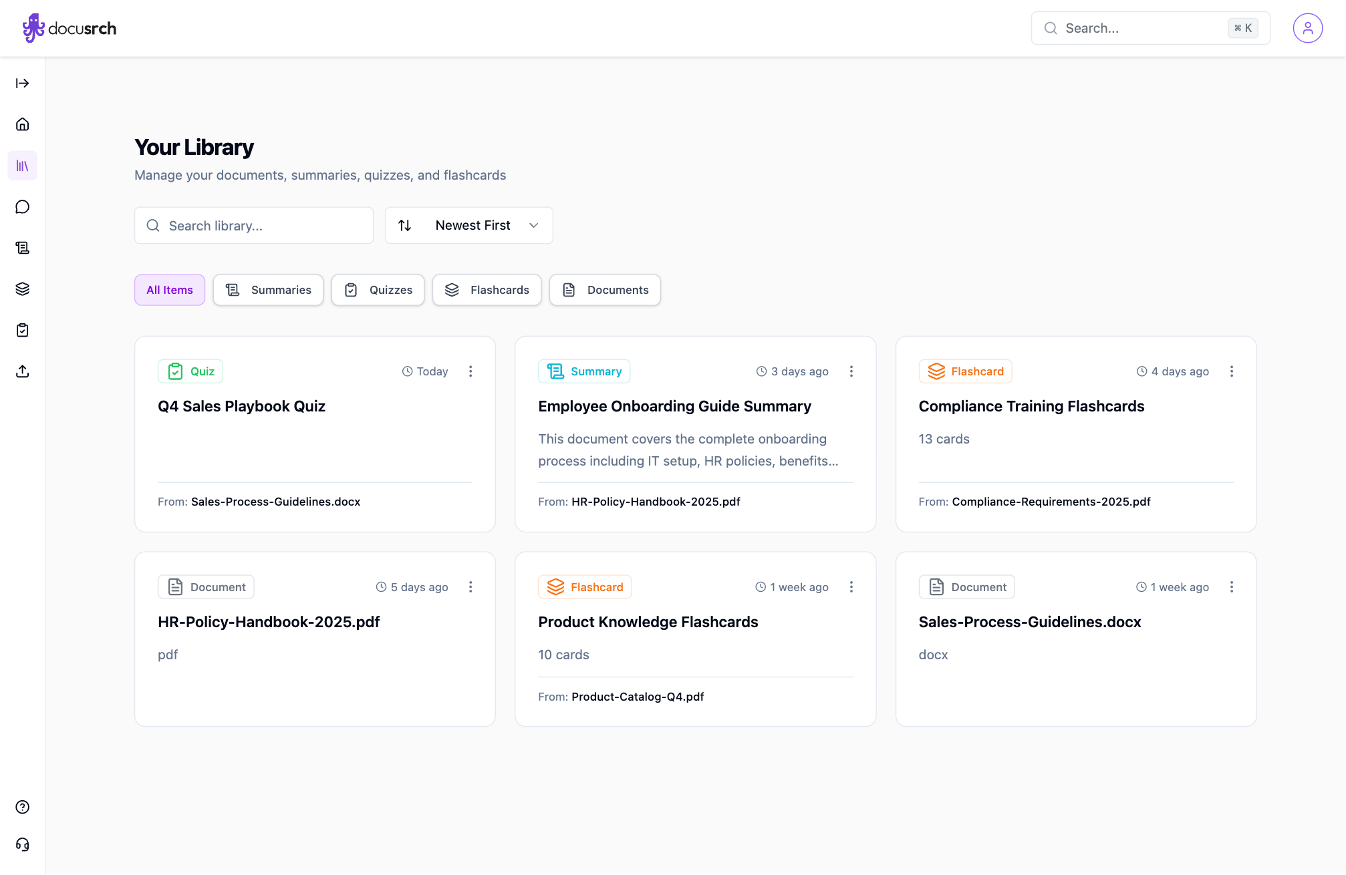
Task: Contact support via the headset icon
Action: (x=22, y=844)
